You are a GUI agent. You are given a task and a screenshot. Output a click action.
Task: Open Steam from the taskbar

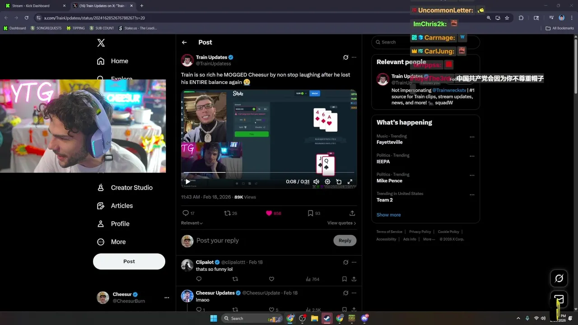327,318
